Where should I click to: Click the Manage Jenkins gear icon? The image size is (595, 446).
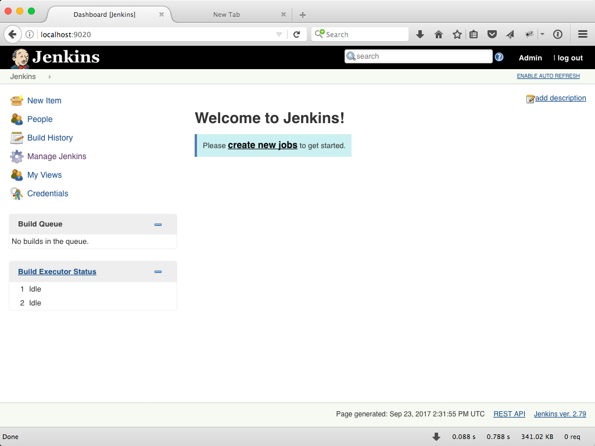(17, 156)
